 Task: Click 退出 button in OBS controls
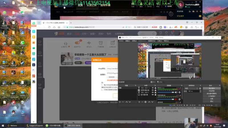coord(211,101)
